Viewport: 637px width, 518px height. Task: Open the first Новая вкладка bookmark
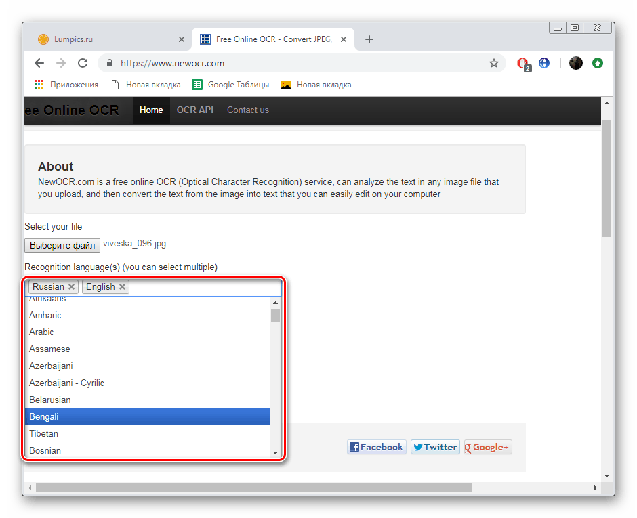(x=146, y=85)
